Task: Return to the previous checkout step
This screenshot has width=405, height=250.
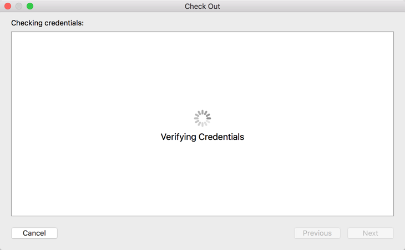Action: pos(317,233)
